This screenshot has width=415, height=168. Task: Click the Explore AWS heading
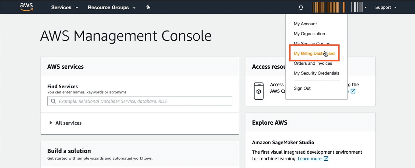270,123
